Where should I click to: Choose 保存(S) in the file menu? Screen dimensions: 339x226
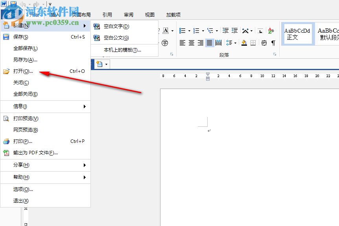[45, 37]
